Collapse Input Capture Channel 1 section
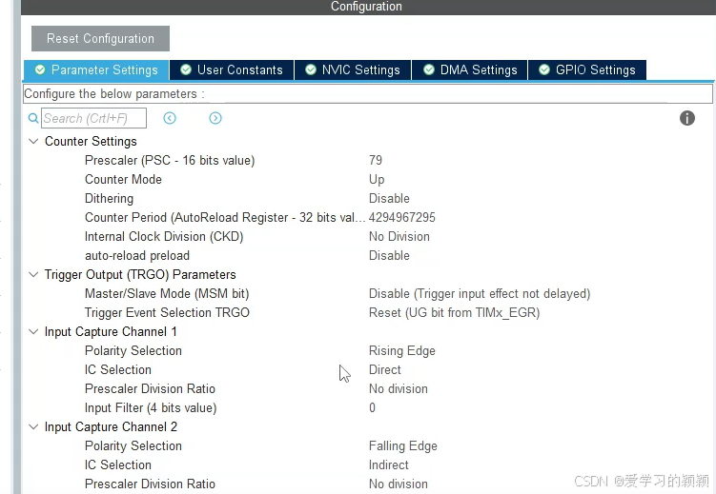Viewport: 716px width, 494px height. (33, 332)
